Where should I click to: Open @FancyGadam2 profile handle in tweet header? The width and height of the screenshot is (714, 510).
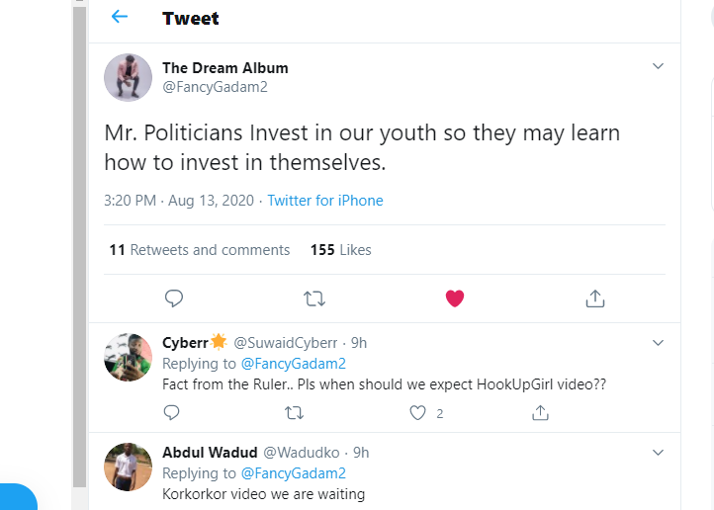coord(215,86)
